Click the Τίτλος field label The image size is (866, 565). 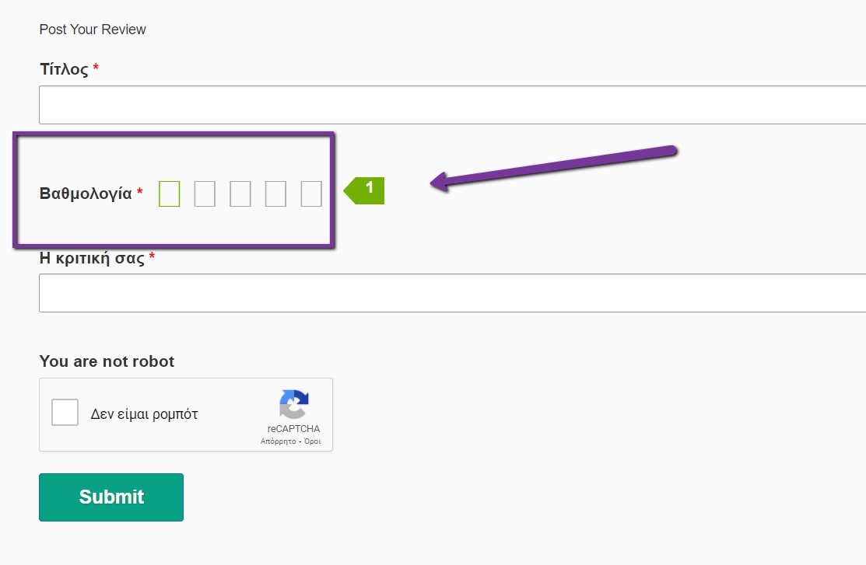coord(64,69)
